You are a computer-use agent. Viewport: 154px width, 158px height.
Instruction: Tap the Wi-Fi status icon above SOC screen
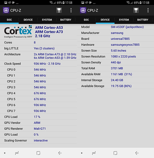pos(51,3)
